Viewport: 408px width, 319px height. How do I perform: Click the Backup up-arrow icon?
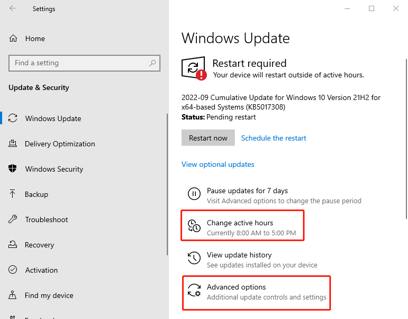tap(12, 194)
